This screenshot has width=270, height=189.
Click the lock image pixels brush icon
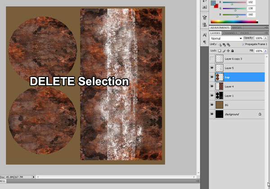224,51
